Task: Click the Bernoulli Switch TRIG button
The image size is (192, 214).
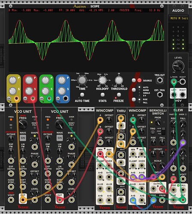Action: (152, 132)
